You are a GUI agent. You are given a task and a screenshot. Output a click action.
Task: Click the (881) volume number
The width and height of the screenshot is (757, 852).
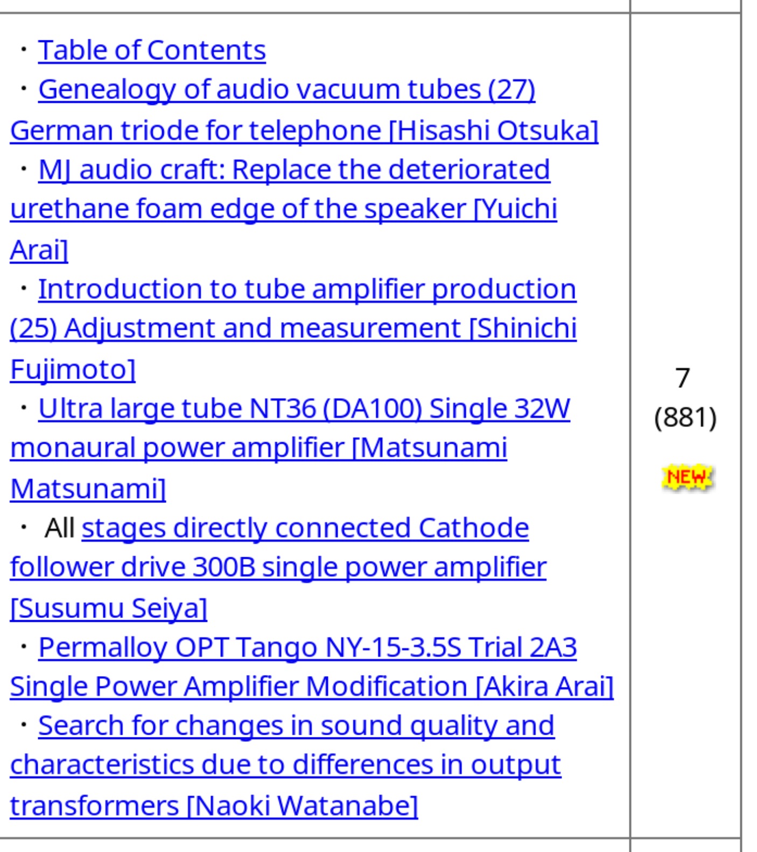click(x=685, y=417)
